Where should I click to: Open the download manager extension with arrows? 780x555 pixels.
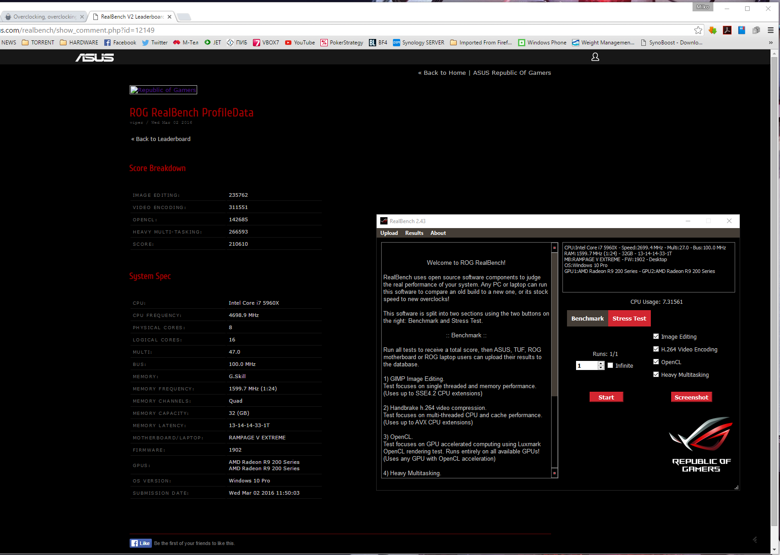click(713, 30)
